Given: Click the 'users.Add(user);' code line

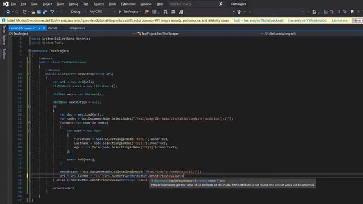Looking at the screenshot, I should click(x=81, y=159).
